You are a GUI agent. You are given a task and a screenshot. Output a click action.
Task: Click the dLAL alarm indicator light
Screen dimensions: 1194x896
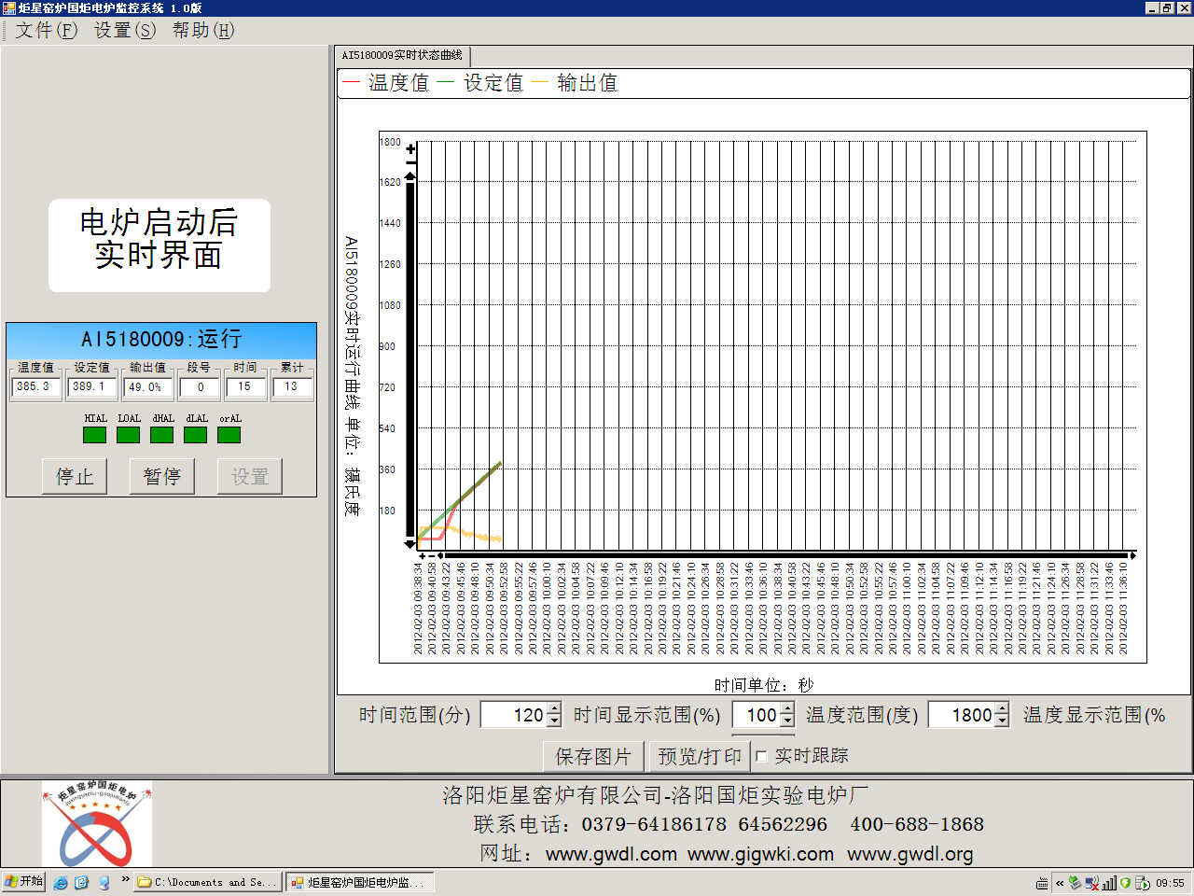[196, 435]
